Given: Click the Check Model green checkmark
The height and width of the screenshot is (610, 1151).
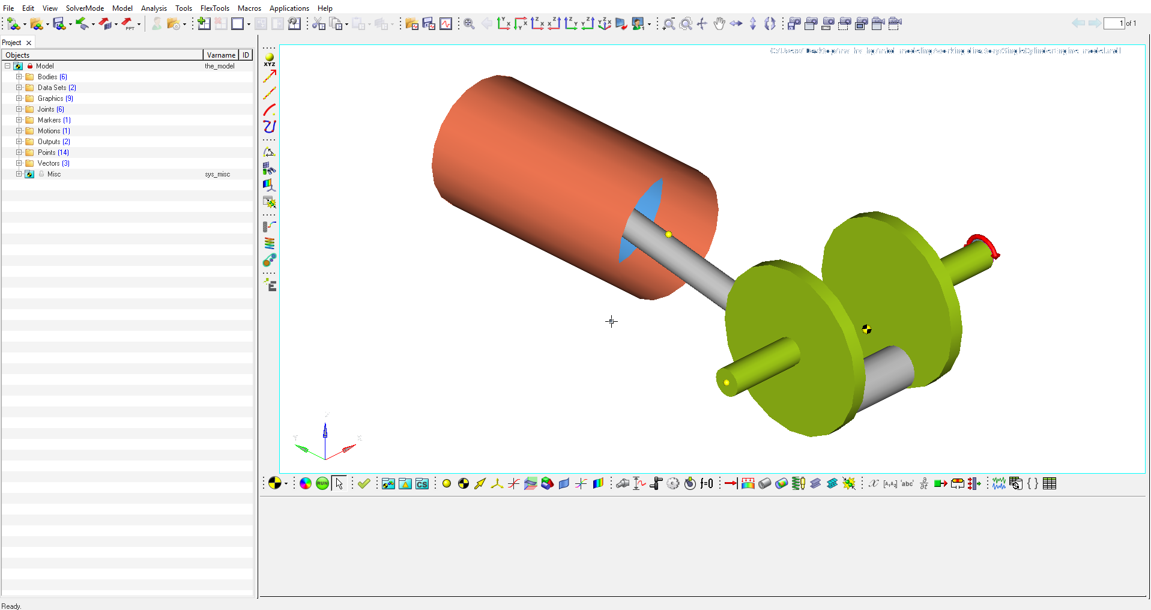Looking at the screenshot, I should [x=364, y=484].
